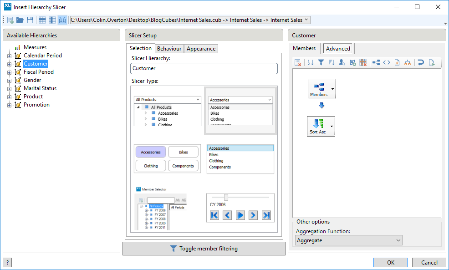Screen dimensions: 449x270
Task: Switch to the Advanced tab
Action: [x=338, y=49]
